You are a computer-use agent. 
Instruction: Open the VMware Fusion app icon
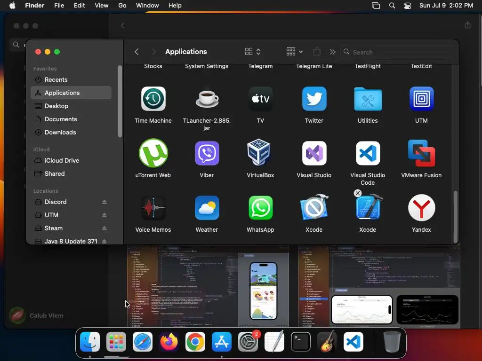point(421,153)
